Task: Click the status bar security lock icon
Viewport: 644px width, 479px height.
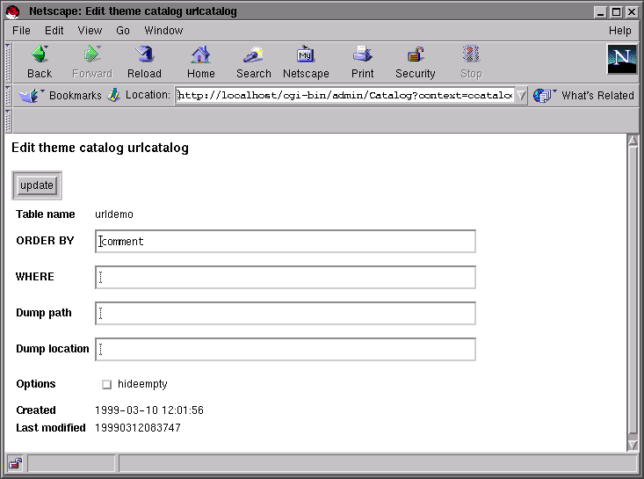Action: click(16, 463)
